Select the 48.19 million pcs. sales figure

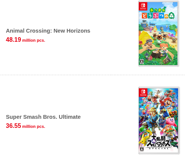point(25,39)
